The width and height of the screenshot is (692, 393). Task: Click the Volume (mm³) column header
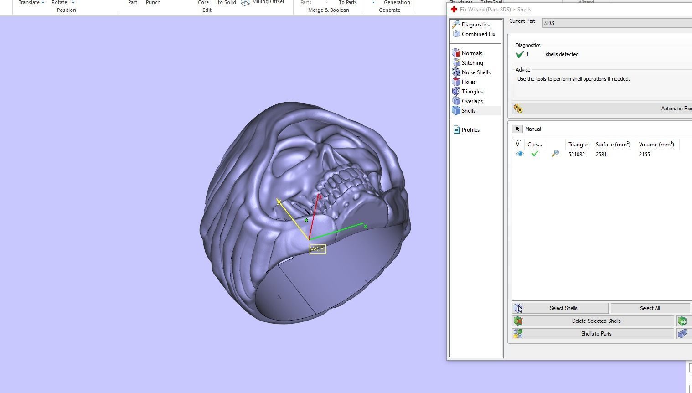click(x=656, y=145)
